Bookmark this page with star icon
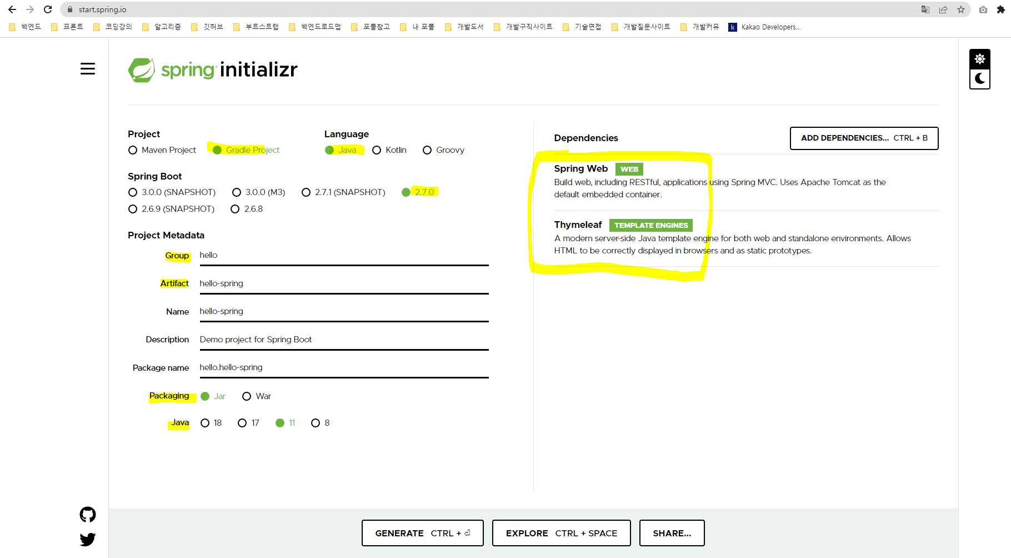Viewport: 1011px width, 558px height. 961,9
